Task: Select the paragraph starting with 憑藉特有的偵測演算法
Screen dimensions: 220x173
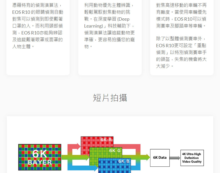Action: (x=38, y=26)
